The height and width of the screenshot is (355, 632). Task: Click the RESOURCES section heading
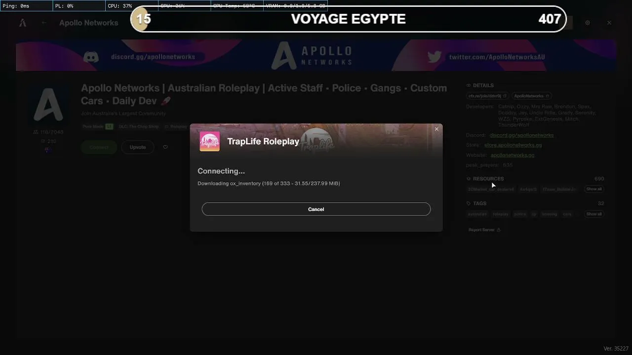point(488,178)
